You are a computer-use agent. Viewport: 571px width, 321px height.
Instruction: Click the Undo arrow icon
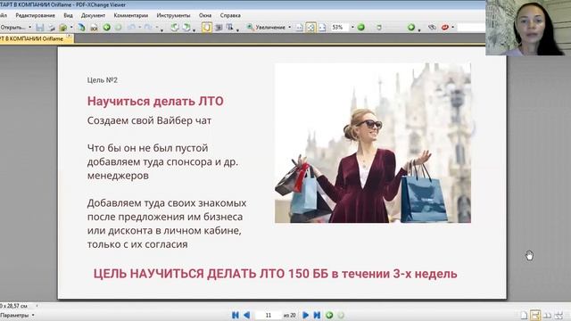click(131, 28)
